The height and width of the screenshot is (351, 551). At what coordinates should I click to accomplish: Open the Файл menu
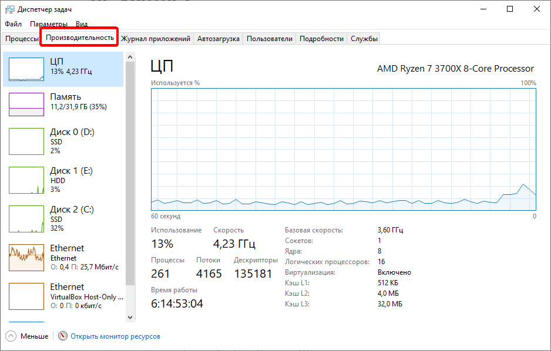(14, 24)
